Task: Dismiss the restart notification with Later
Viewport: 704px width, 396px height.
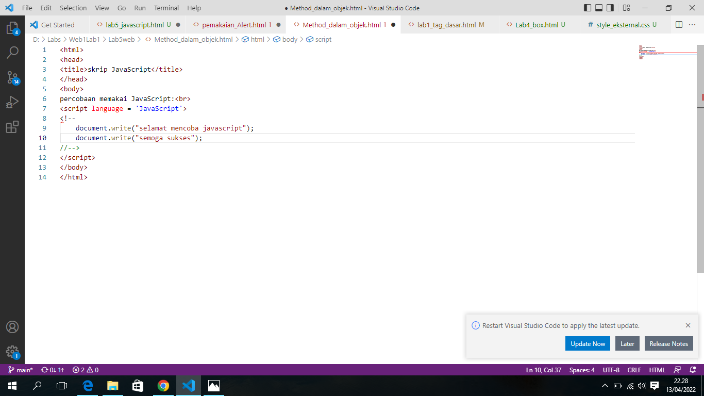Action: click(x=627, y=343)
